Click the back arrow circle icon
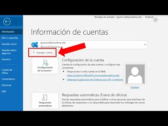Image resolution: width=168 pixels, height=126 pixels. click(7, 21)
